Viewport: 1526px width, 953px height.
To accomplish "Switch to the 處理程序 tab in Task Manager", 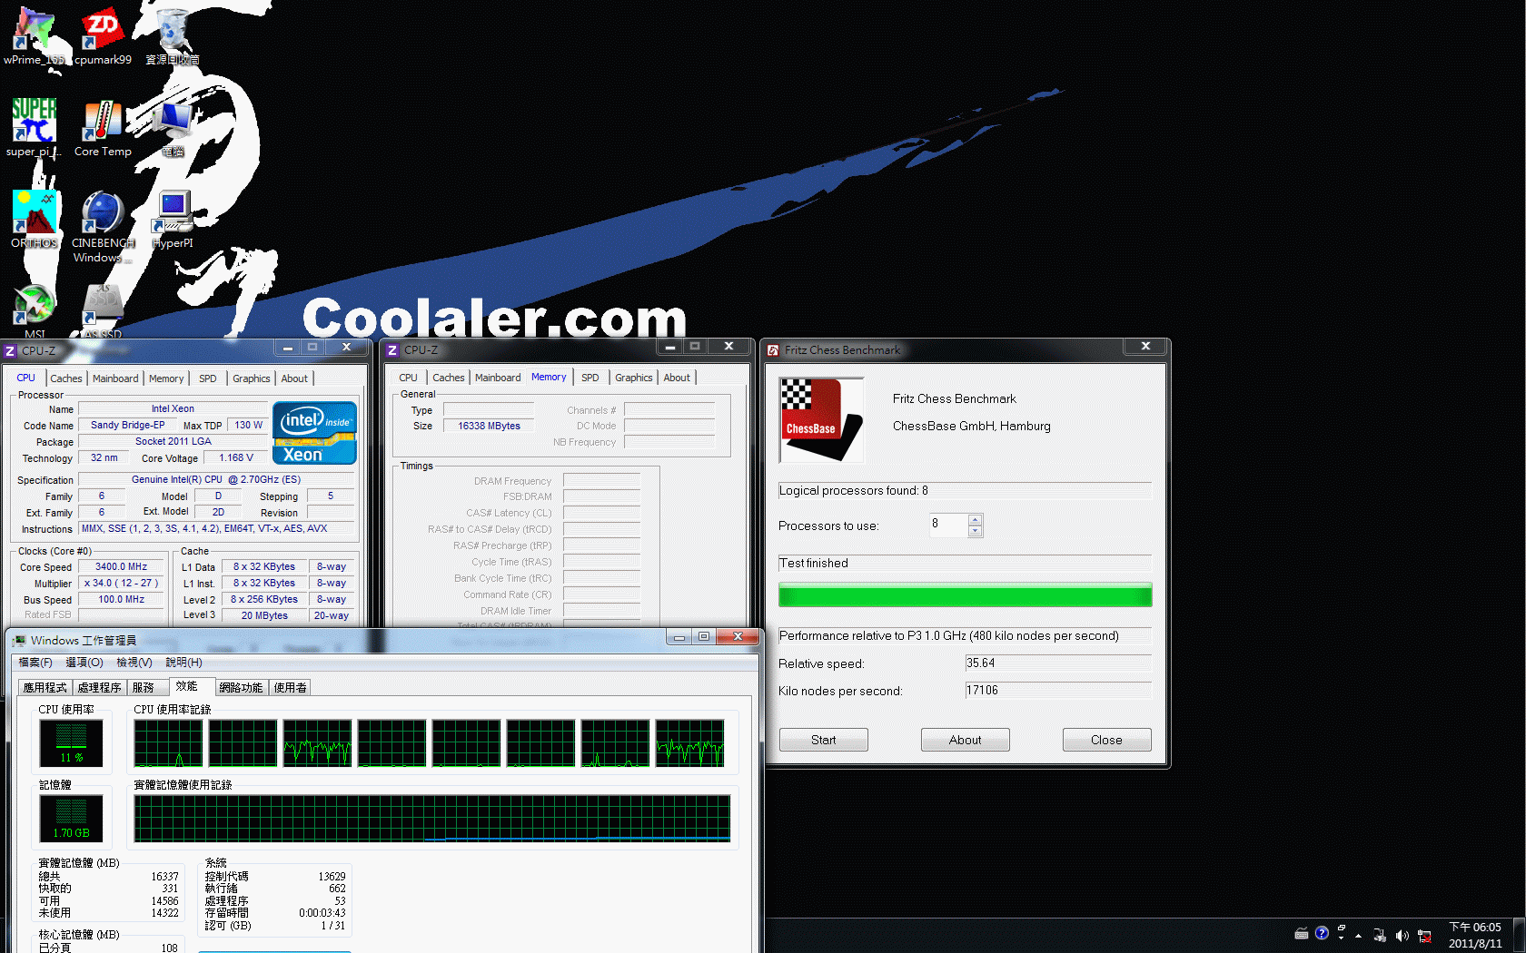I will click(100, 688).
